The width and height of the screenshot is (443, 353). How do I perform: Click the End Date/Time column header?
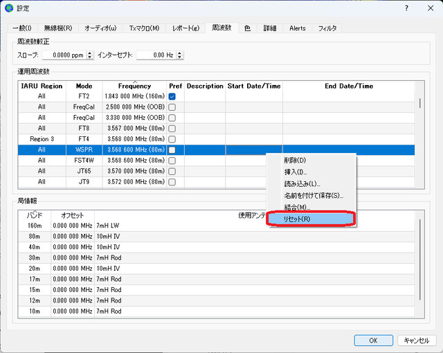[349, 86]
